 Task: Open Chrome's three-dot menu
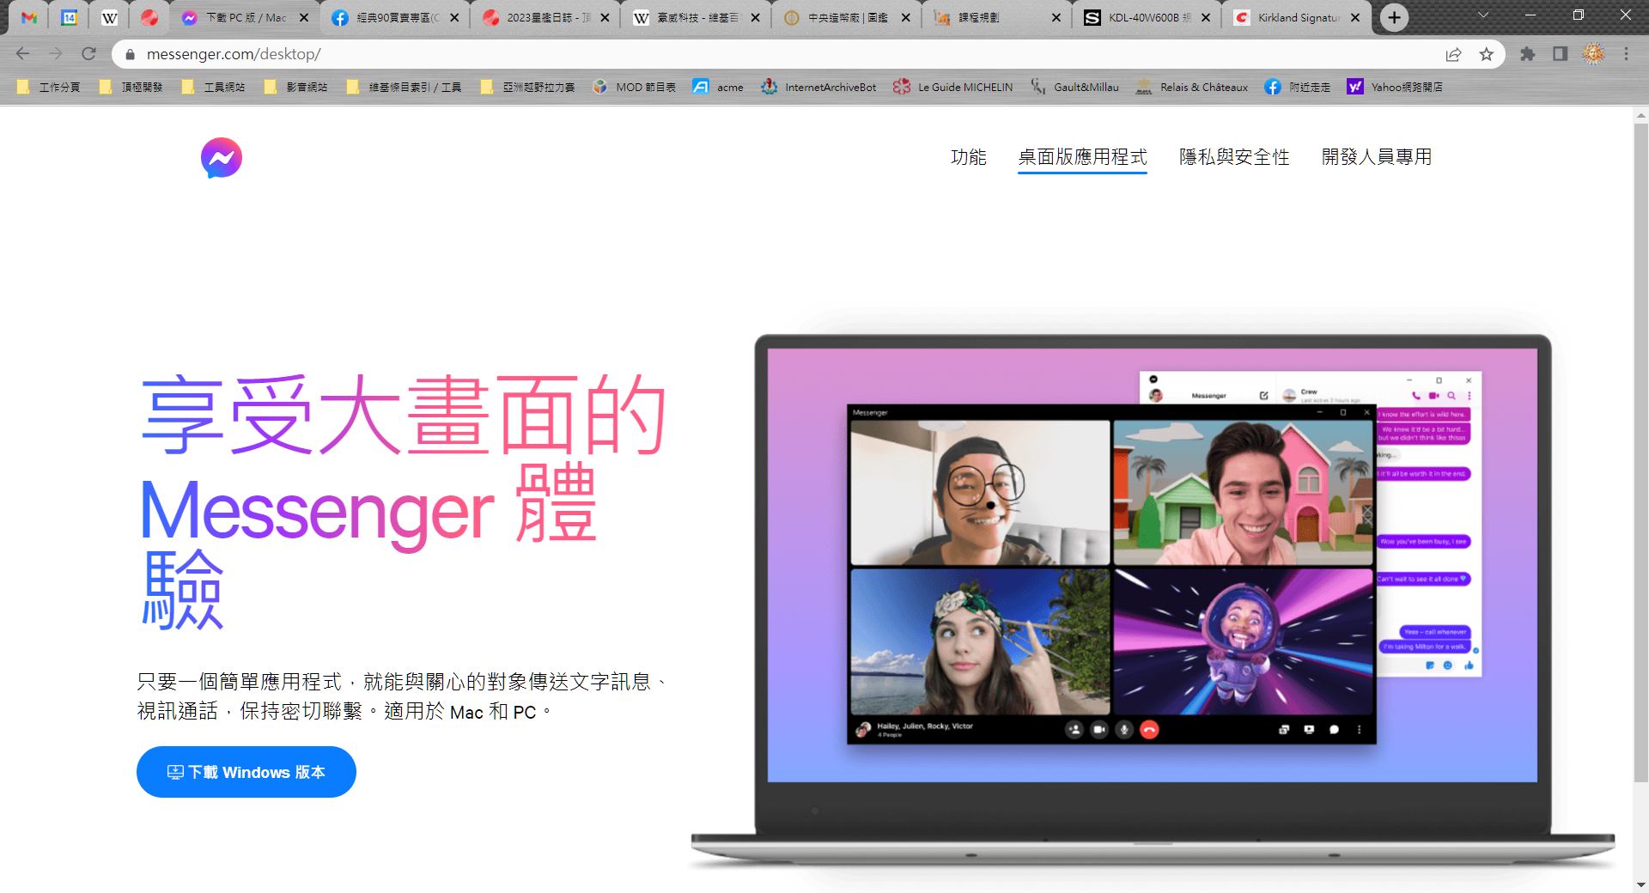[x=1626, y=54]
